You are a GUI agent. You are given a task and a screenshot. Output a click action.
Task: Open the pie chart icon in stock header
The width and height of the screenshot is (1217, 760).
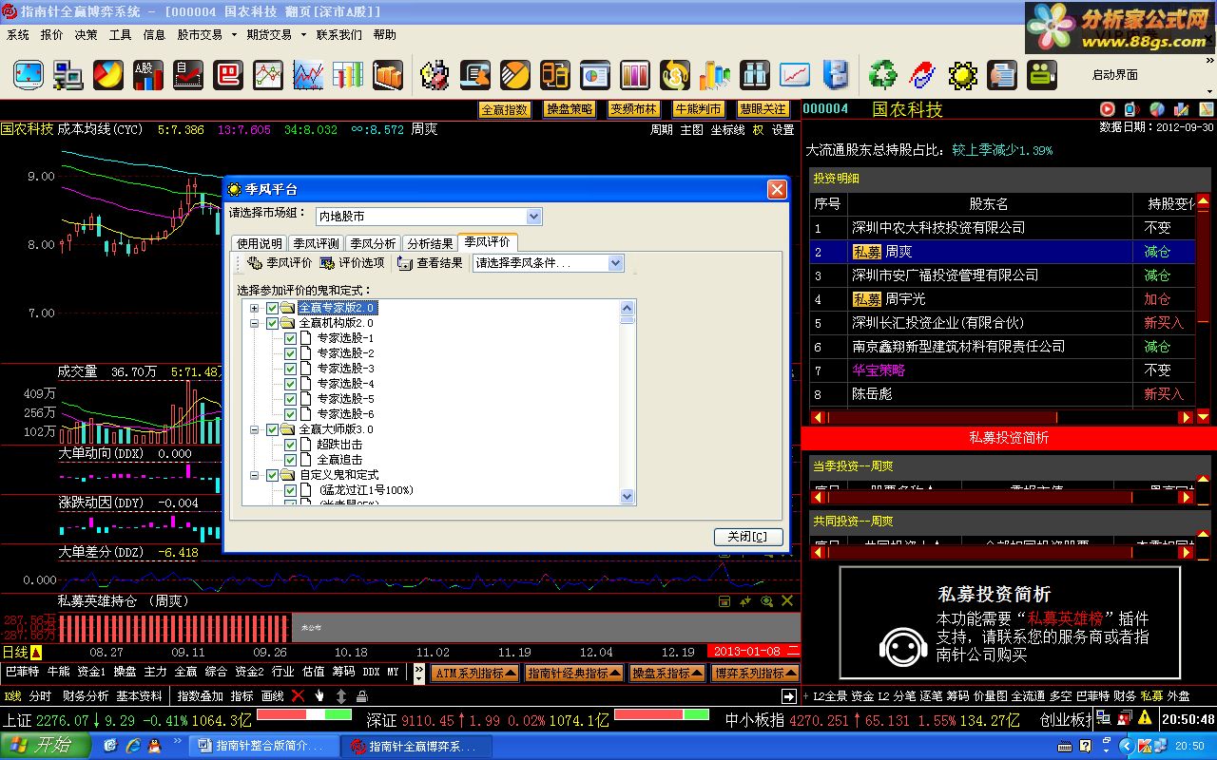click(x=1157, y=109)
